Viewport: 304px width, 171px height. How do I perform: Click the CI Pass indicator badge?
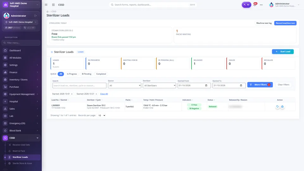[194, 105]
